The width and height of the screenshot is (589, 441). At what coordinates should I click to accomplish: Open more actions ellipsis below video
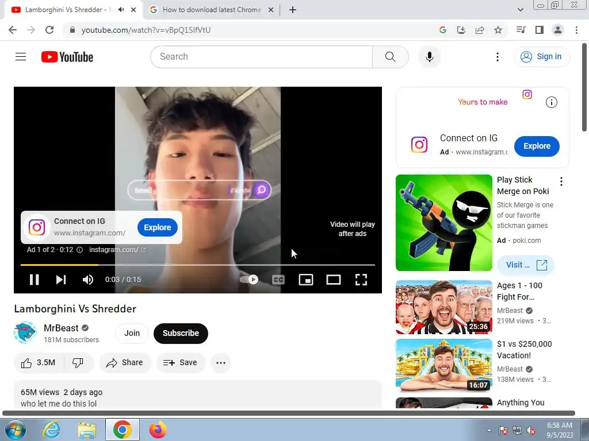[x=221, y=363]
